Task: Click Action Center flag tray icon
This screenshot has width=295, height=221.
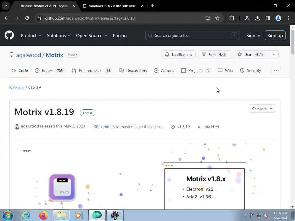Action: tap(252, 216)
